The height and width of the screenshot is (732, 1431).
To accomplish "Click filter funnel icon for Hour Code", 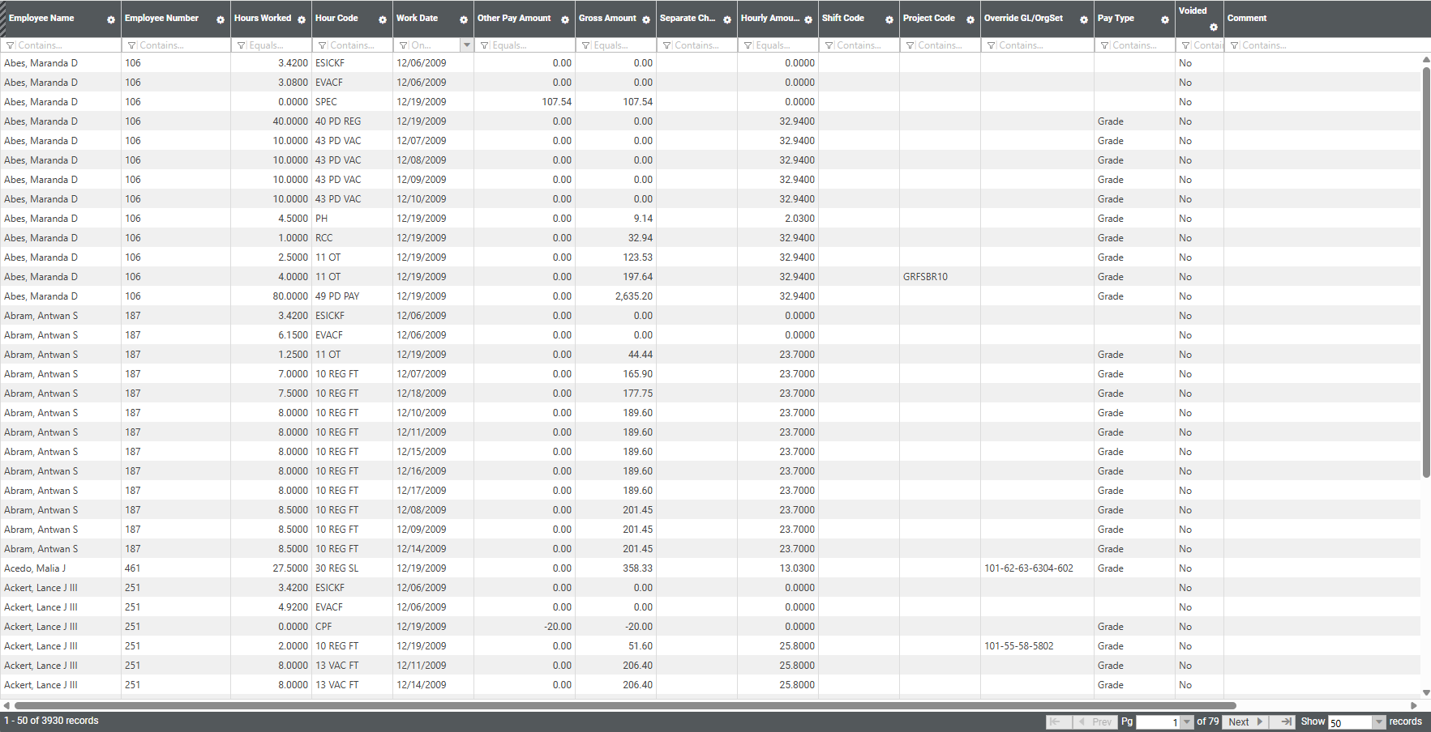I will pyautogui.click(x=323, y=45).
